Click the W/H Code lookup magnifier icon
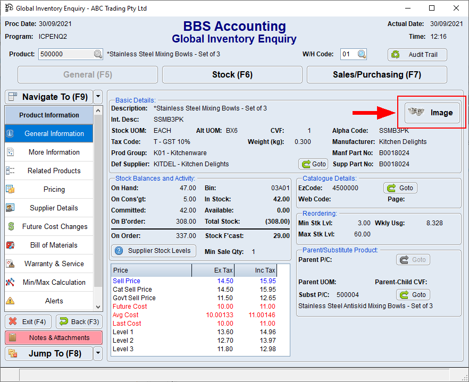Image resolution: width=469 pixels, height=382 pixels. pos(362,54)
